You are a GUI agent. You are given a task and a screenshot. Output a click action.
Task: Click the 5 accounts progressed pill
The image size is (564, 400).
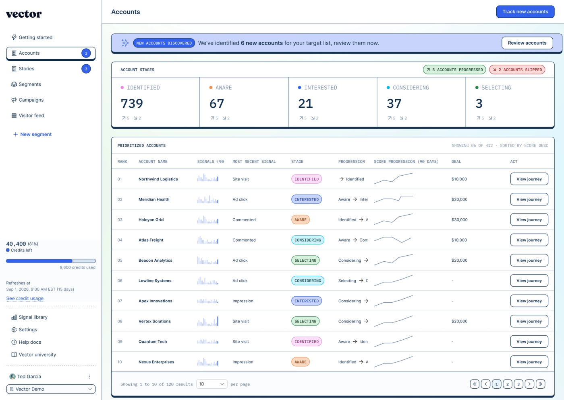(x=454, y=70)
